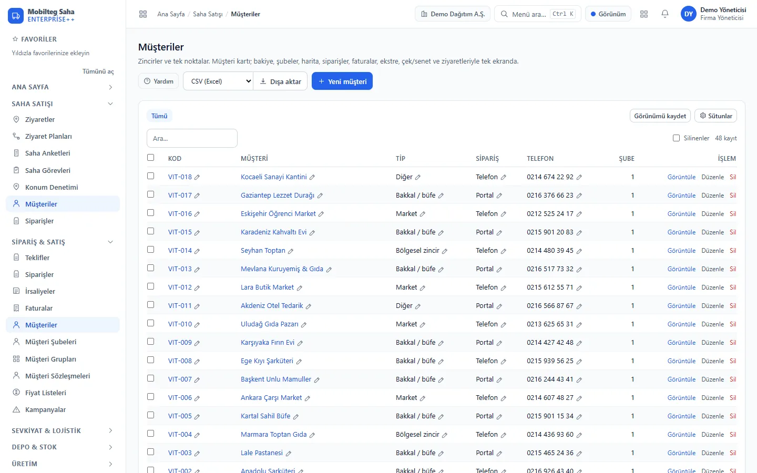Edit phone 0216 244 43 41 pencil icon

[x=579, y=380]
